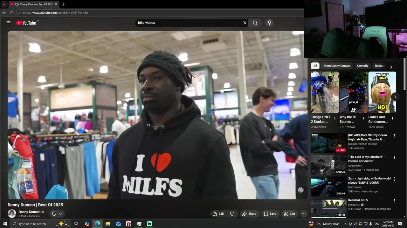This screenshot has height=228, width=407.
Task: Save video to a playlist
Action: click(270, 214)
